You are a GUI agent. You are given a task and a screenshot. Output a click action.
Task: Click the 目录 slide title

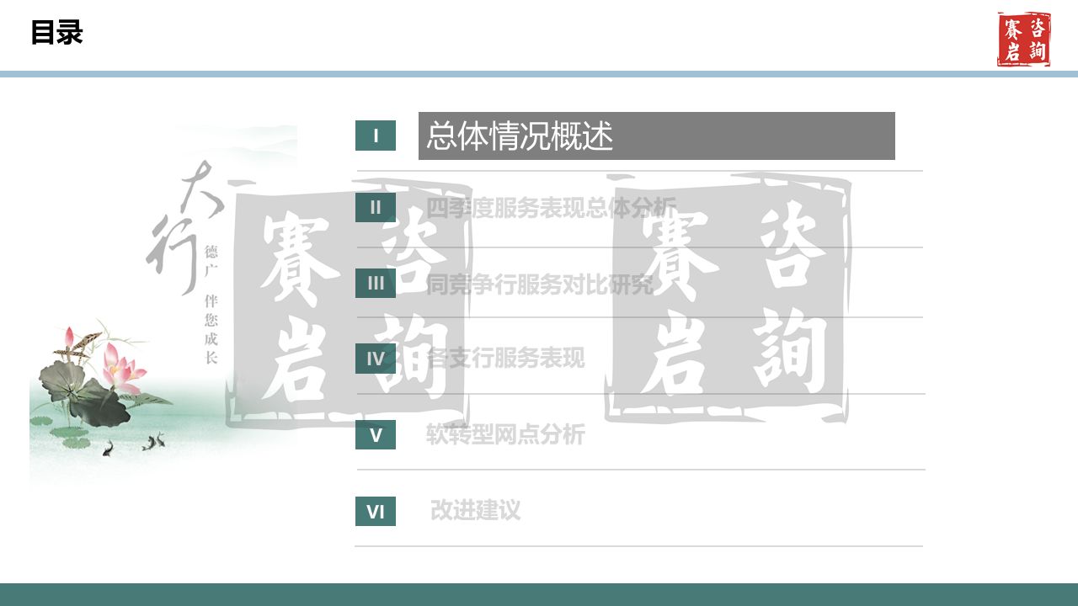56,33
